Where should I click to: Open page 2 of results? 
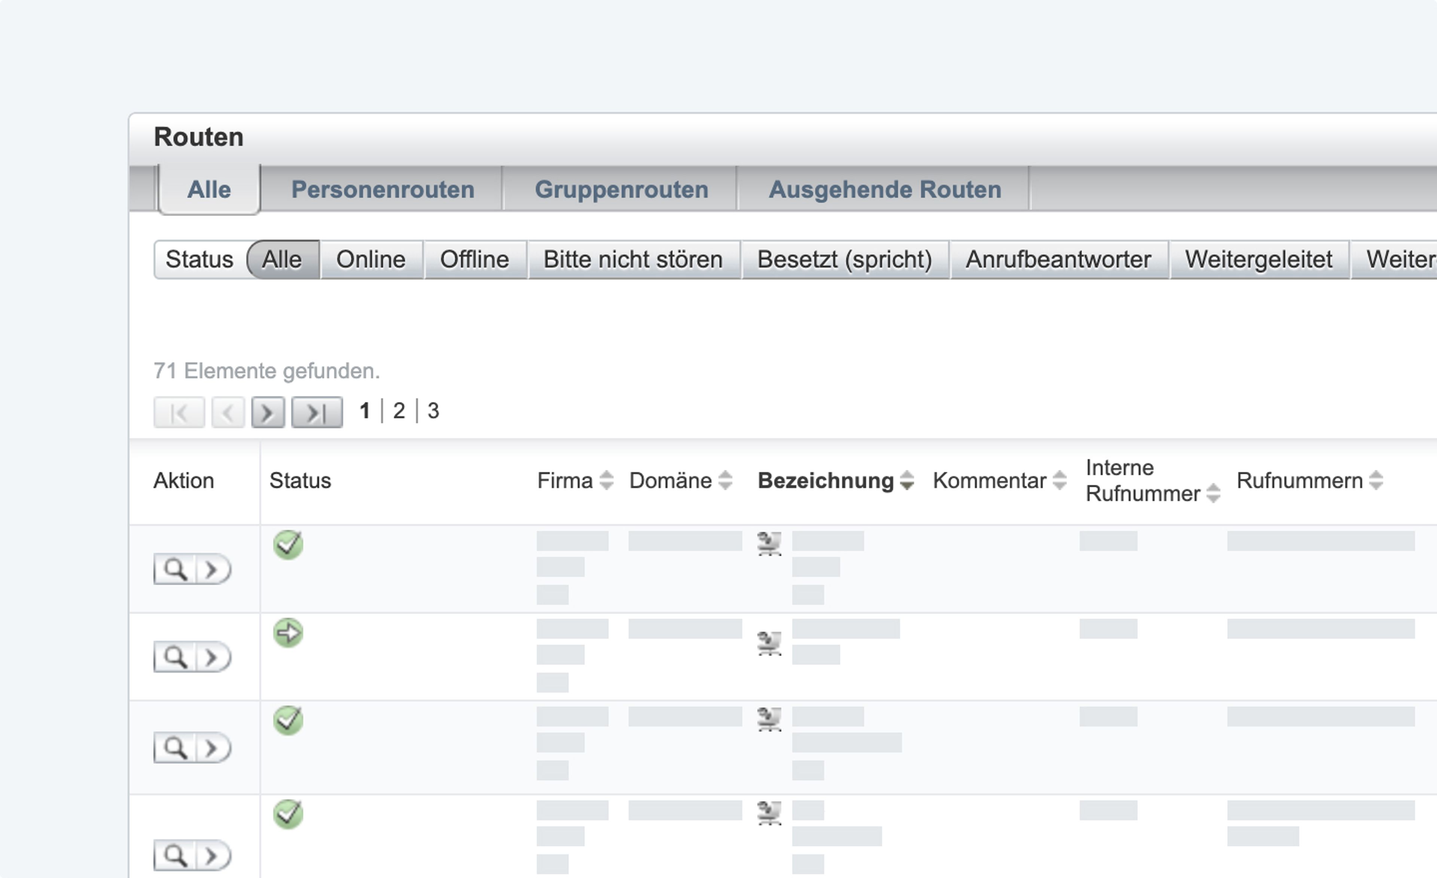[399, 411]
